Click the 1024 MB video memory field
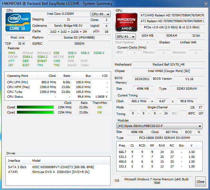Screen dimensions: 210x190 147,36
